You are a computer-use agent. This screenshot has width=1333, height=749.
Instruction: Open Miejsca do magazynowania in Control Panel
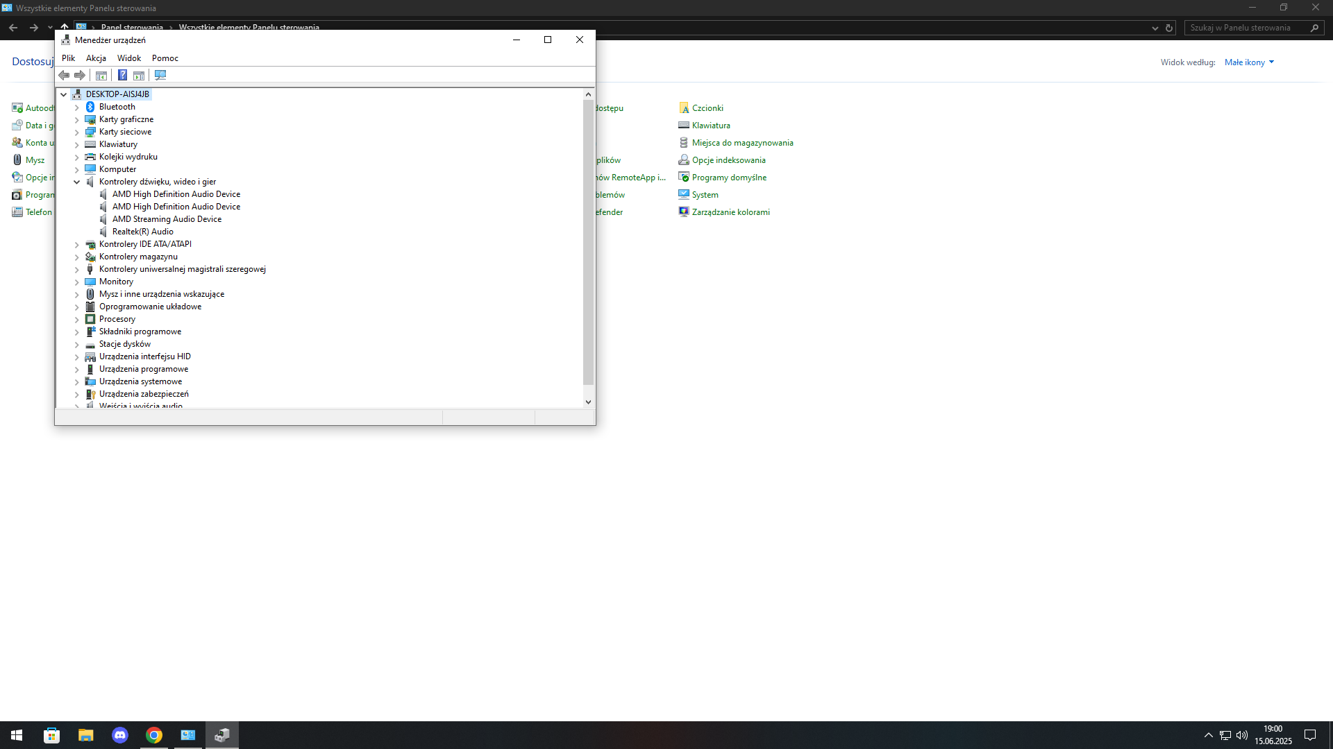tap(742, 143)
